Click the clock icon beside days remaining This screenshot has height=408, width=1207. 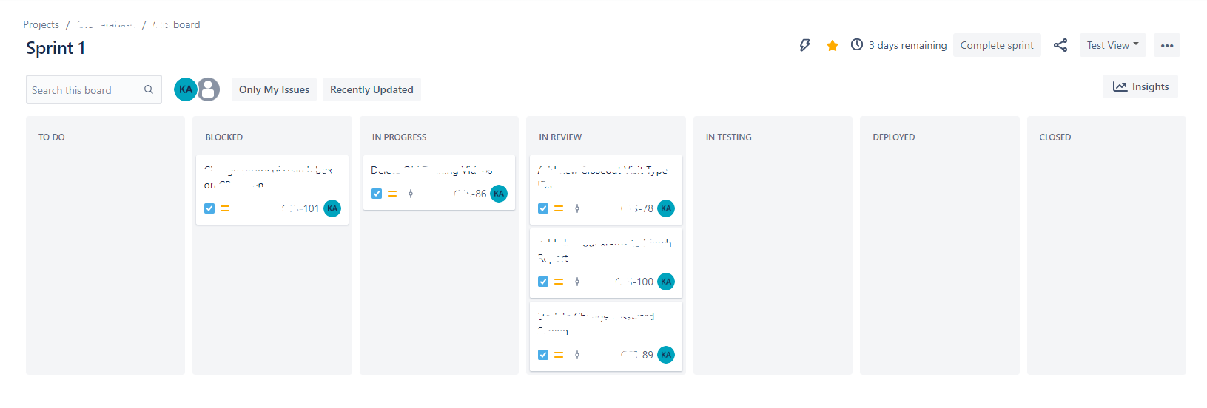point(857,45)
